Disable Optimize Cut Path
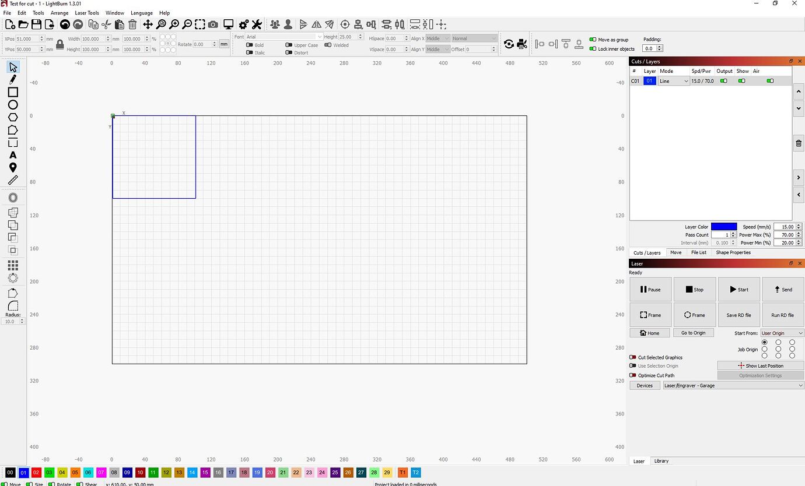Screen dimensions: 805x486 tap(632, 375)
